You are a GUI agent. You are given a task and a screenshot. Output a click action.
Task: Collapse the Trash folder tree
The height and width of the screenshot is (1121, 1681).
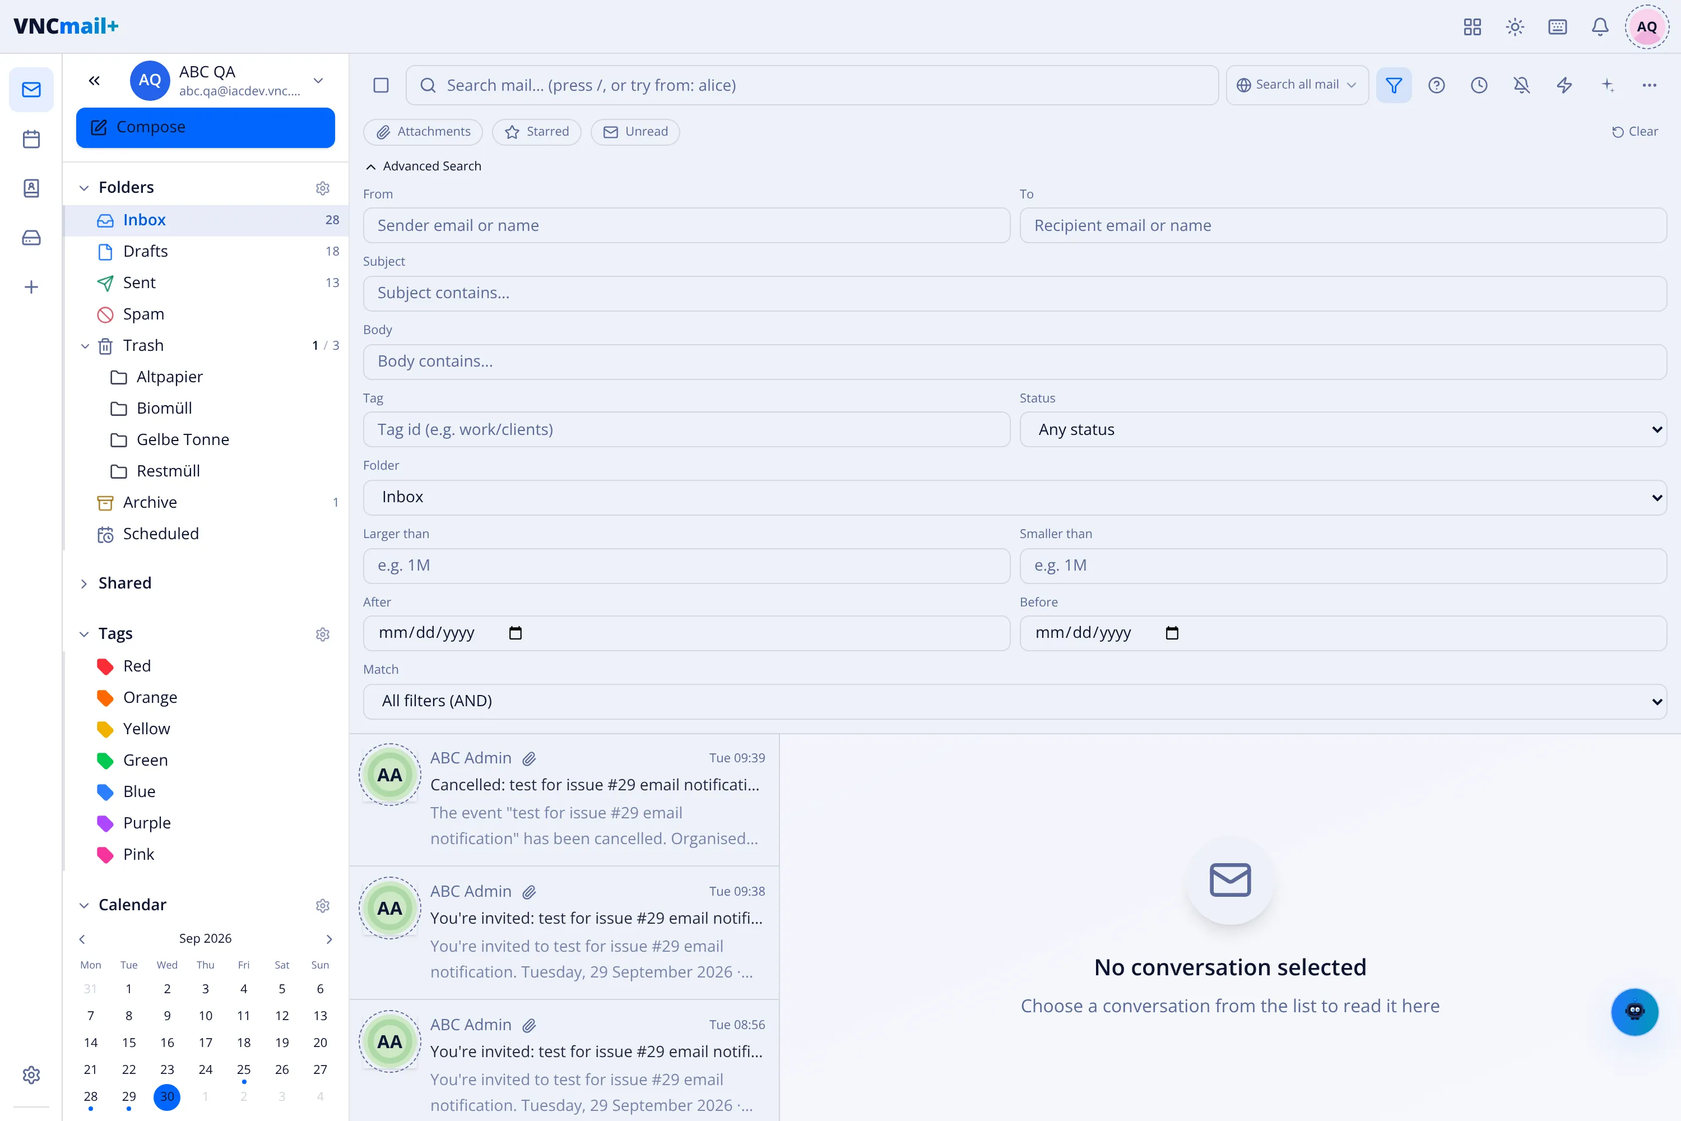85,346
